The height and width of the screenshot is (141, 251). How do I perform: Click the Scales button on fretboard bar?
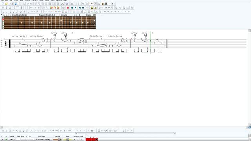(88, 15)
